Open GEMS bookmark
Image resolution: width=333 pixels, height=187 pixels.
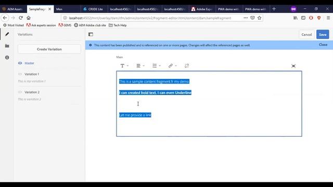coord(65,25)
